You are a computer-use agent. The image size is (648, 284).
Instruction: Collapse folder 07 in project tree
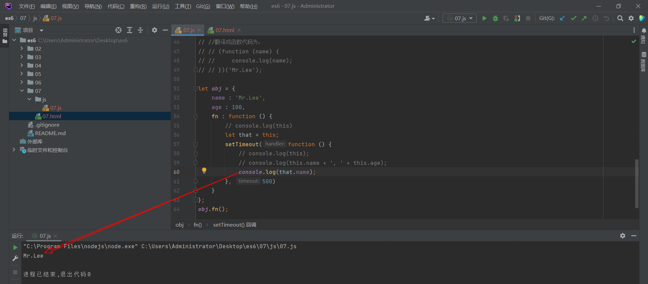(22, 91)
